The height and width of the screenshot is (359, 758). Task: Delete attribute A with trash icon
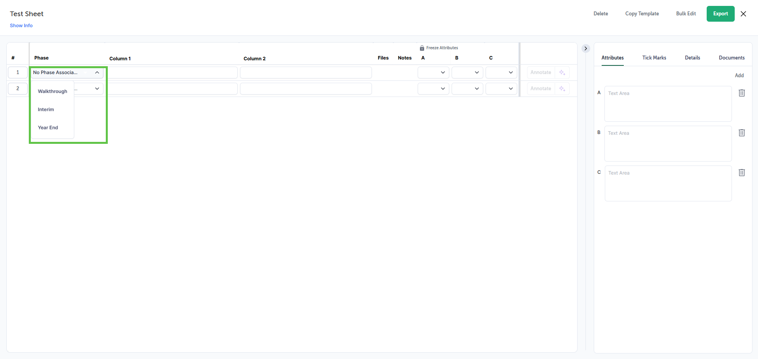pyautogui.click(x=742, y=93)
